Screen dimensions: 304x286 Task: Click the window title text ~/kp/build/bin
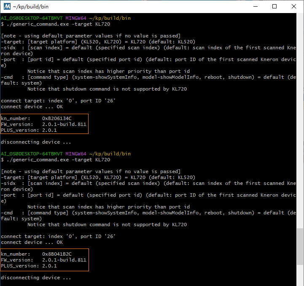(31, 7)
